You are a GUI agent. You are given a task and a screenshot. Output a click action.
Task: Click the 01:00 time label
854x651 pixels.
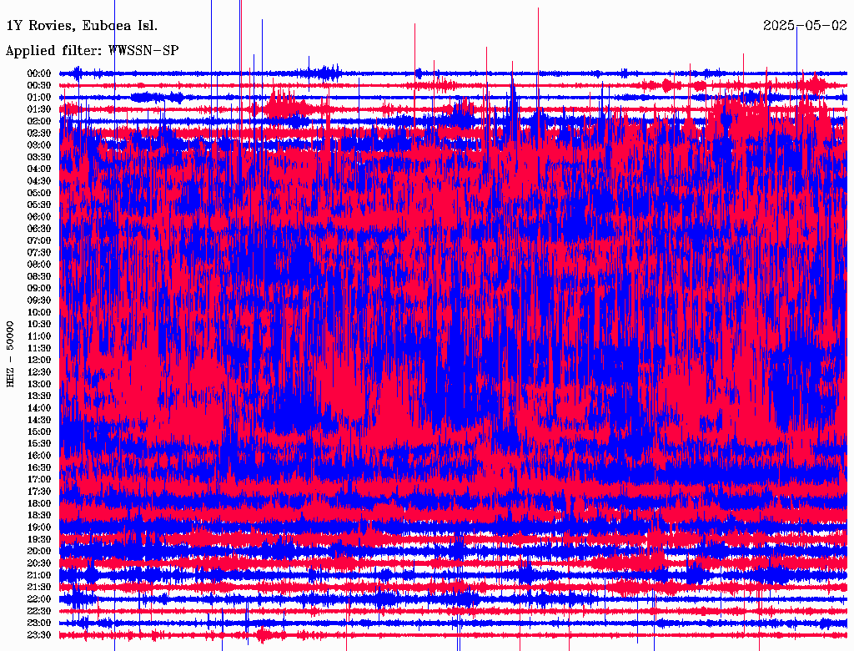click(39, 97)
